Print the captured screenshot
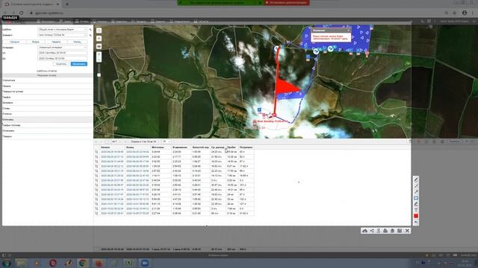Image resolution: width=478 pixels, height=268 pixels. pos(385,231)
